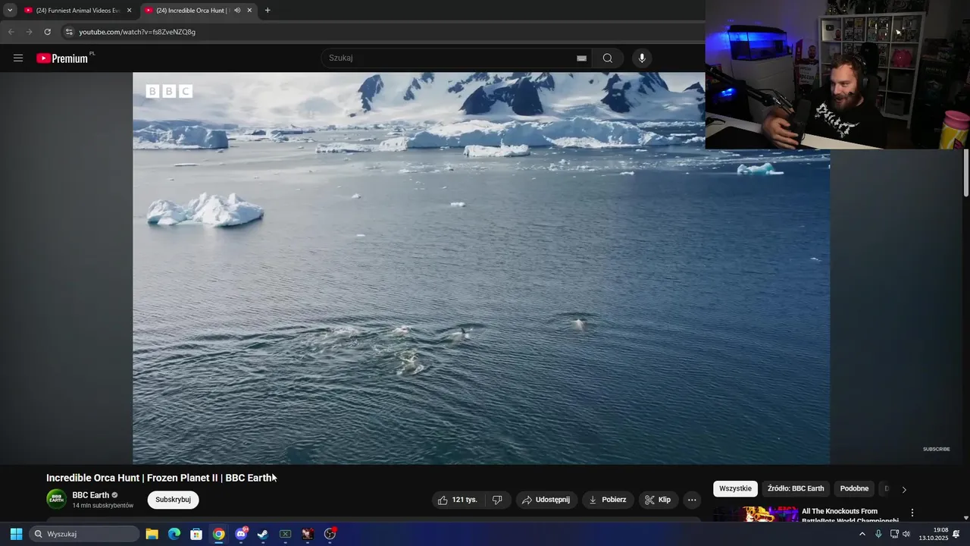Subscribe with the Subskrybuj button
Viewport: 970px width, 546px height.
pyautogui.click(x=173, y=500)
